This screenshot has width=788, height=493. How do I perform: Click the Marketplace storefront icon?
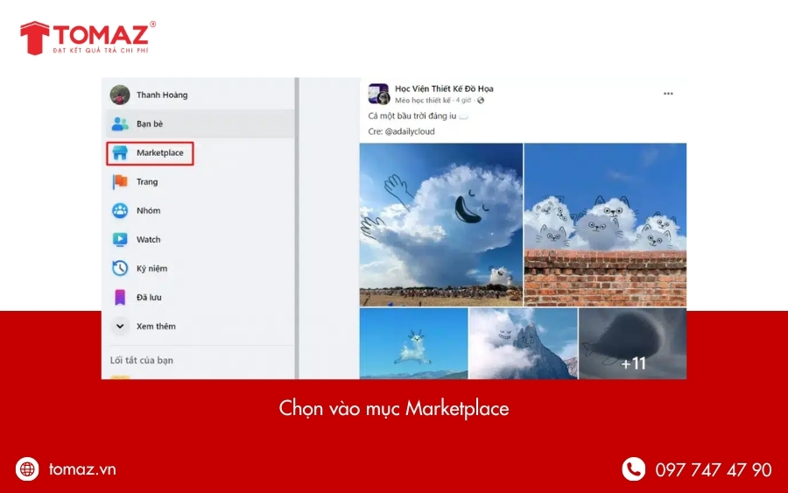tap(120, 153)
